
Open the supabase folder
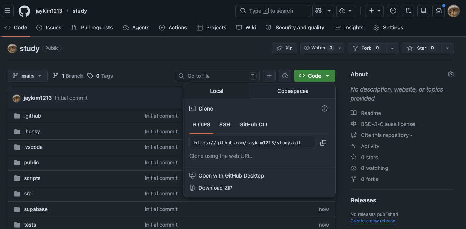coord(36,209)
